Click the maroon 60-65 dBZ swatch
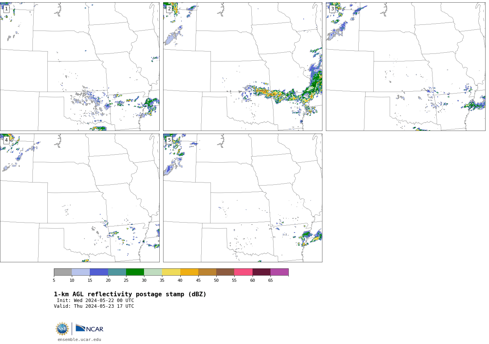 (261, 272)
